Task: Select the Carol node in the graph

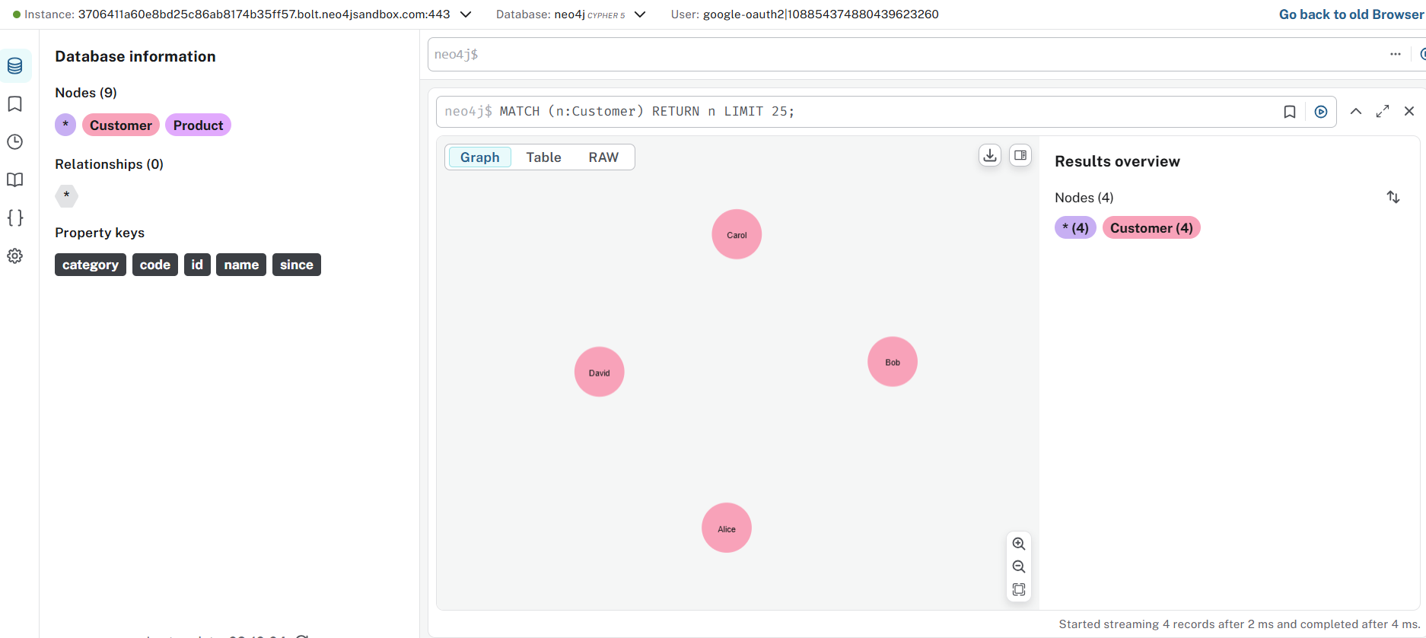Action: (737, 234)
